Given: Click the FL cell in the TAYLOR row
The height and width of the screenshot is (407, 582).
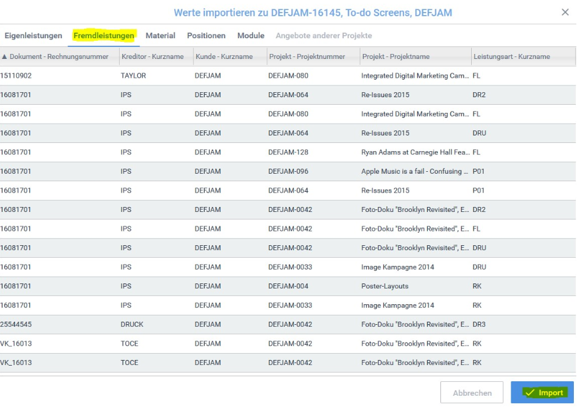Looking at the screenshot, I should coord(476,76).
